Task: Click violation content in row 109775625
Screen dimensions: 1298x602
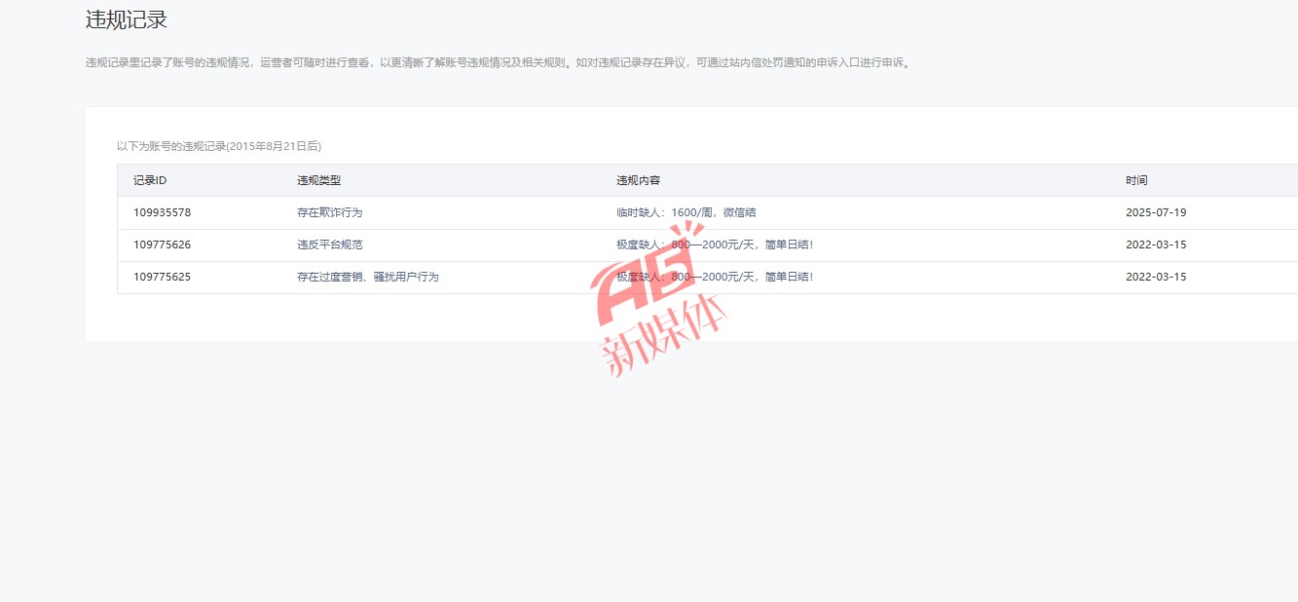Action: point(715,277)
